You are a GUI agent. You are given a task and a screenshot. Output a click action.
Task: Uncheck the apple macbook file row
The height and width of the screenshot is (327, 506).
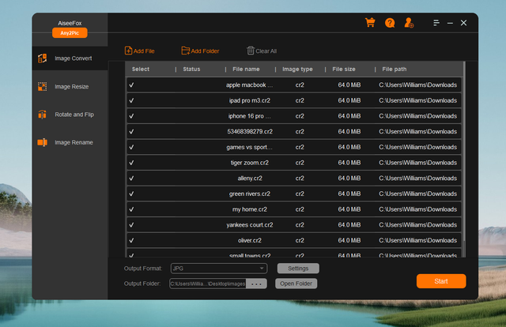(131, 85)
